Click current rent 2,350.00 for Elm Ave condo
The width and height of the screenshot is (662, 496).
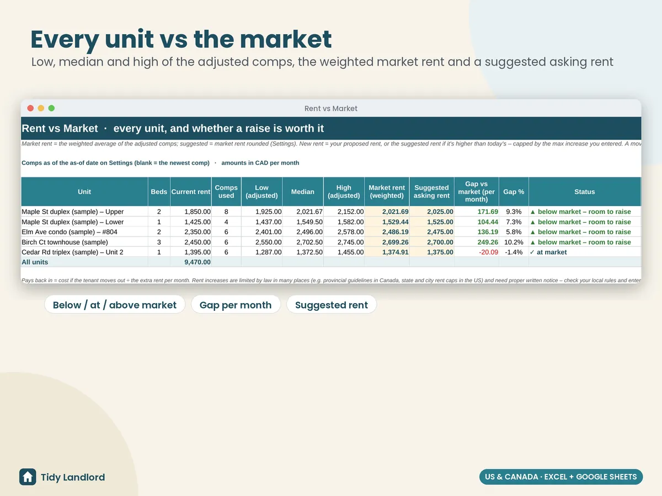[x=191, y=232]
